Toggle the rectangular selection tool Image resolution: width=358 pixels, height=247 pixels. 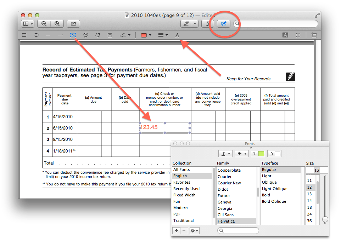tap(298, 35)
